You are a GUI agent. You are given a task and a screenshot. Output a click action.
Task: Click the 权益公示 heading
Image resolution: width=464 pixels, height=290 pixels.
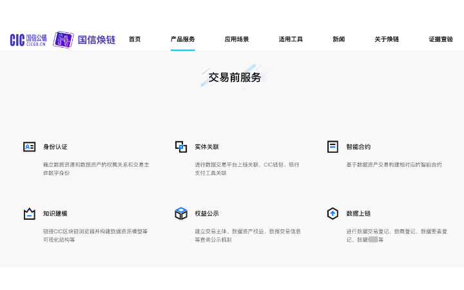click(x=207, y=213)
